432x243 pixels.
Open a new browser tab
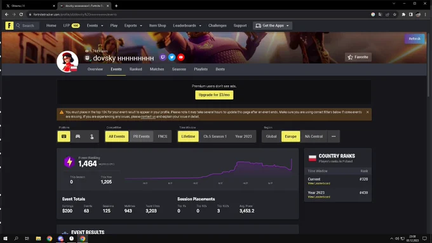pyautogui.click(x=116, y=6)
